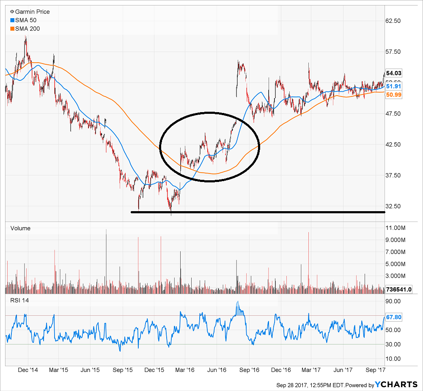Click the shaded overbought RSI peak area

(x=239, y=310)
